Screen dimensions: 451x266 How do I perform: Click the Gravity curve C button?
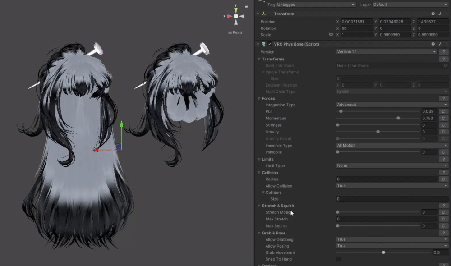click(443, 132)
